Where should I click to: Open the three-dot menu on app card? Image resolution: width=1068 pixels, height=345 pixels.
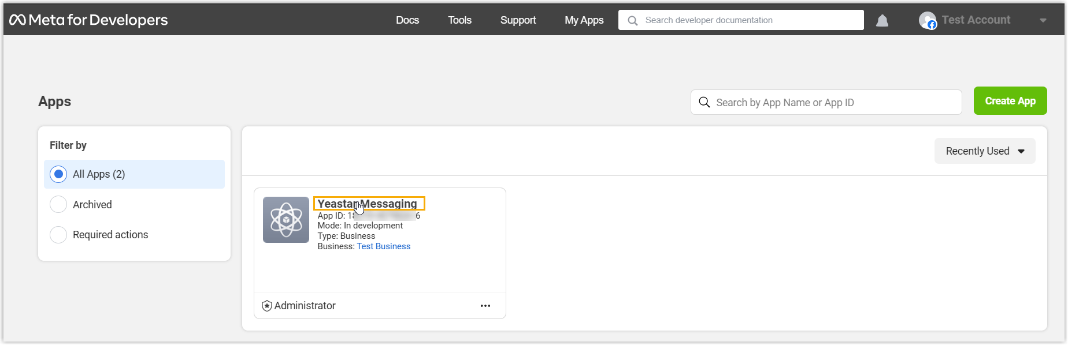pyautogui.click(x=485, y=306)
